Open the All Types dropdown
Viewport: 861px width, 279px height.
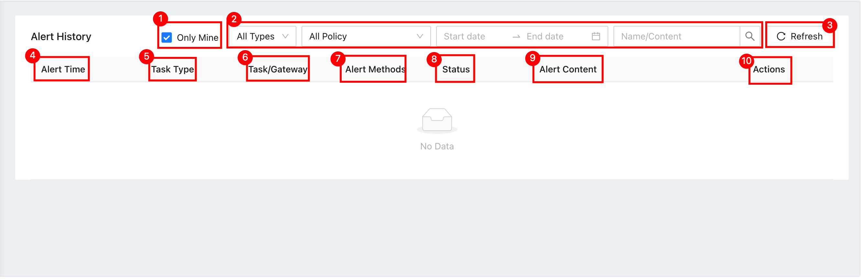point(262,36)
